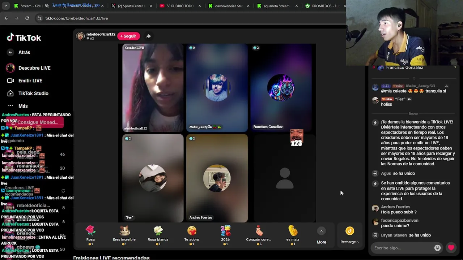Switch to the SportsCenter X tab
This screenshot has height=260, width=463.
click(132, 6)
